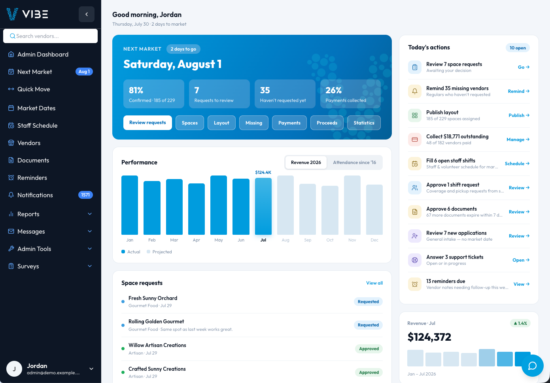Click the Jul bar in Performance chart
This screenshot has height=383, width=550.
(x=263, y=206)
